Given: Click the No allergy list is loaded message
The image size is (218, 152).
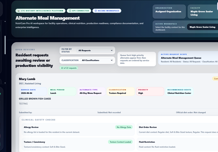Looking at the screenshot, I should 52,132.
